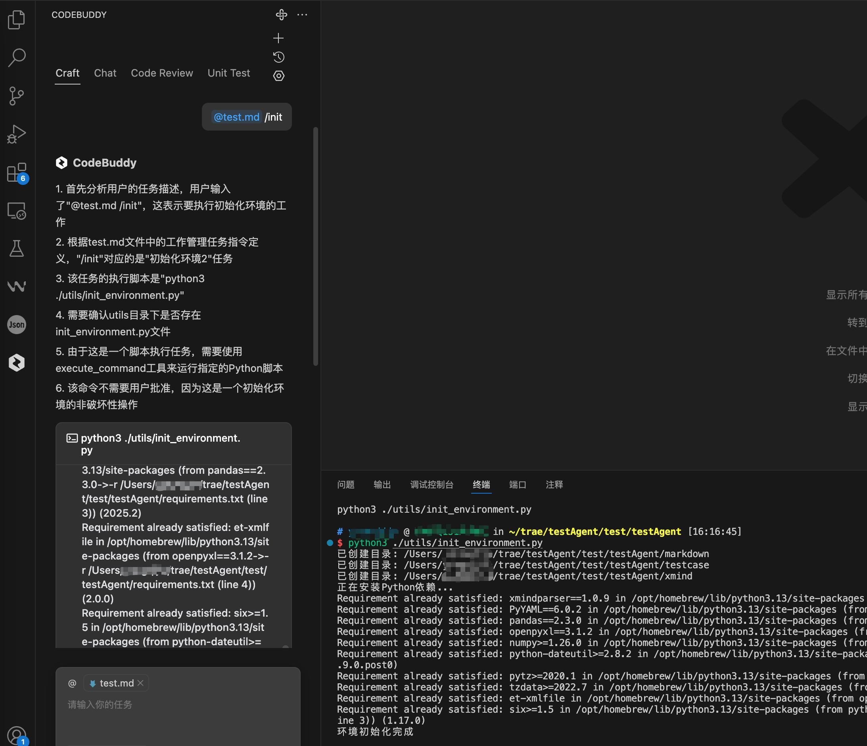Open the Remote Explorer view

[17, 211]
